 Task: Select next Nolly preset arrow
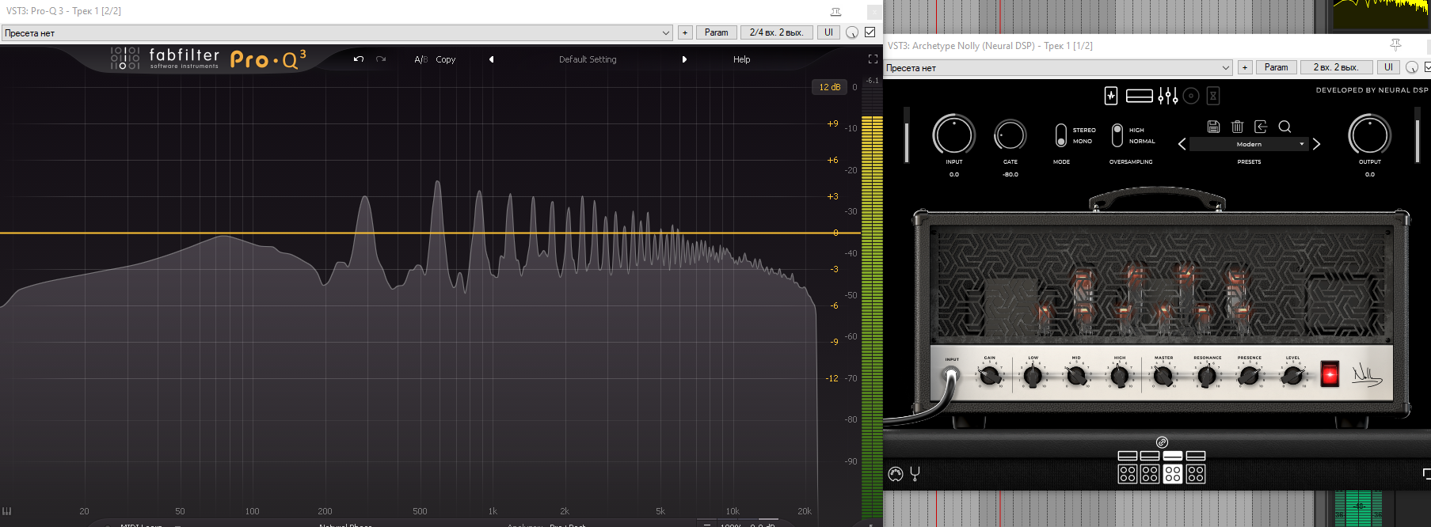tap(1316, 144)
